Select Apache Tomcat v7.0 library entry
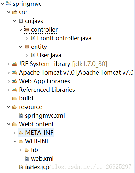The height and width of the screenshot is (173, 135). [76, 73]
